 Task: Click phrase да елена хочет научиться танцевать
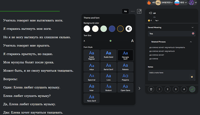[x=167, y=47]
